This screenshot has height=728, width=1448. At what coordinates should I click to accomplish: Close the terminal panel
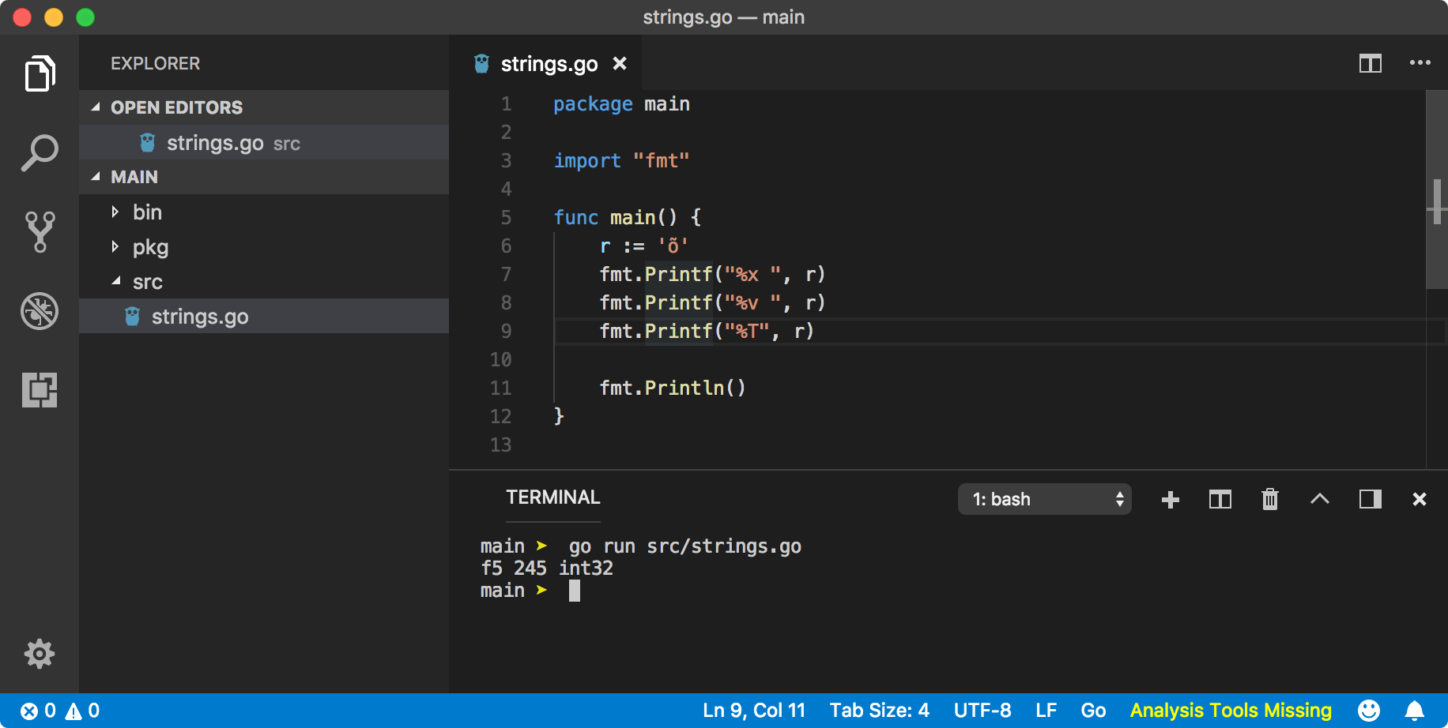click(1420, 499)
